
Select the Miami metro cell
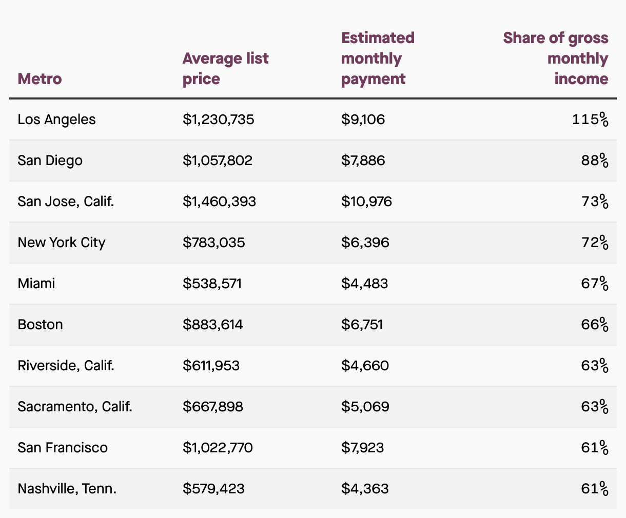pos(36,284)
